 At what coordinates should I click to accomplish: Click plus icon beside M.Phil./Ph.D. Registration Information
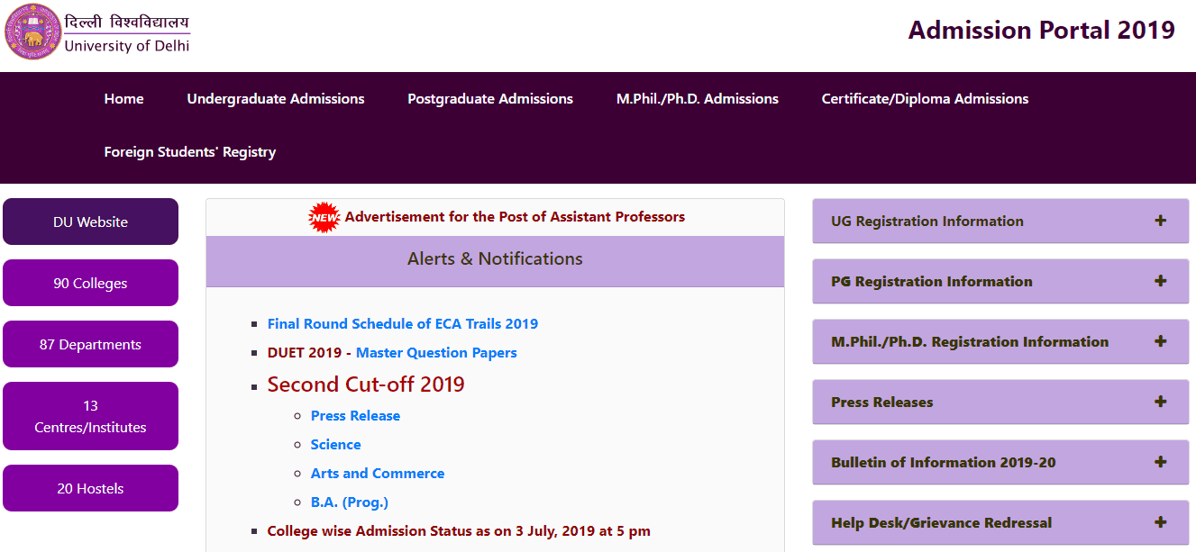pos(1160,341)
